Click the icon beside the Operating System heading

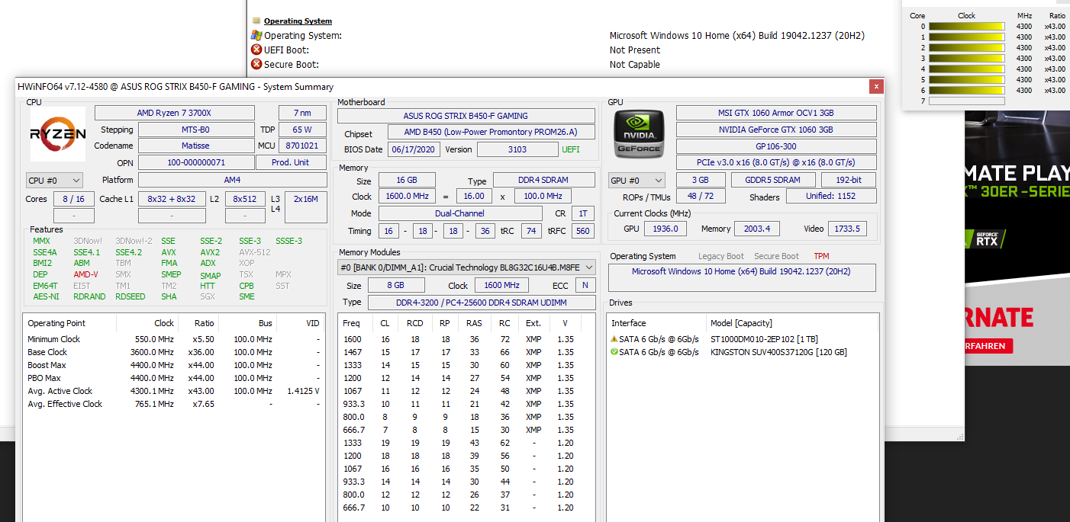[256, 21]
